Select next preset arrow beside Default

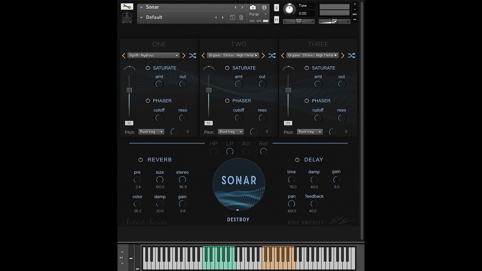pyautogui.click(x=223, y=17)
